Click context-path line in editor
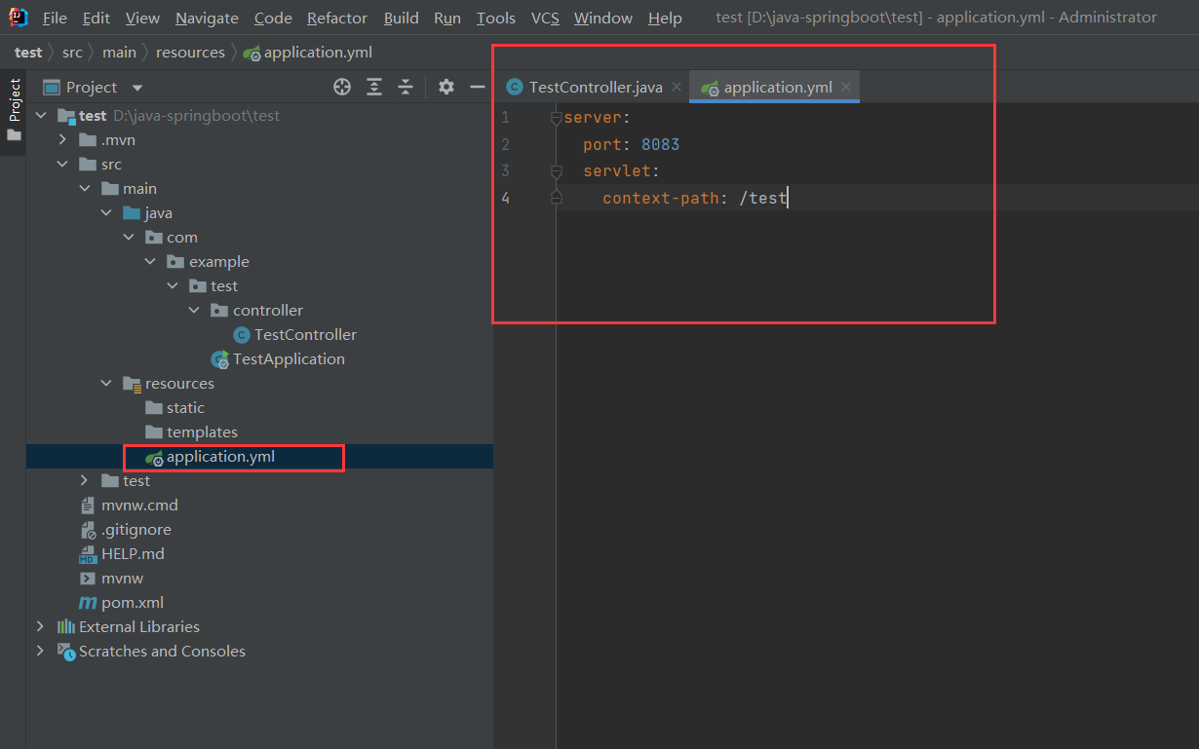The image size is (1199, 749). [x=695, y=198]
